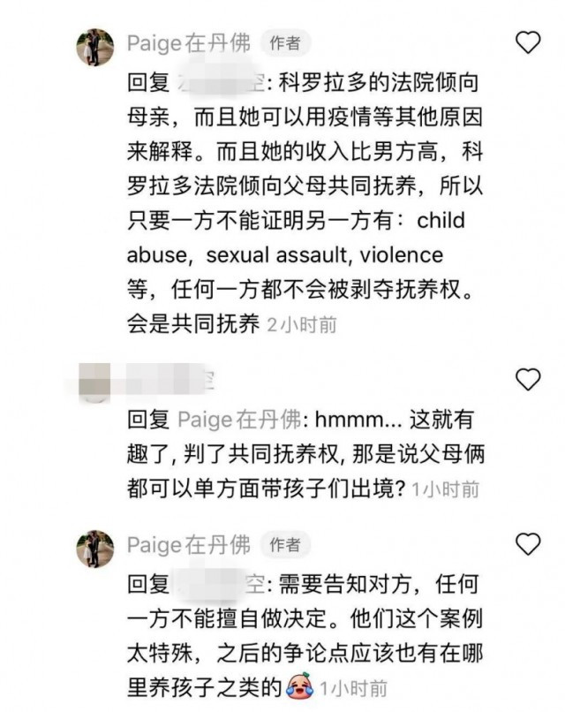Tap the 2小时前 timestamp
The image size is (565, 712).
point(302,325)
